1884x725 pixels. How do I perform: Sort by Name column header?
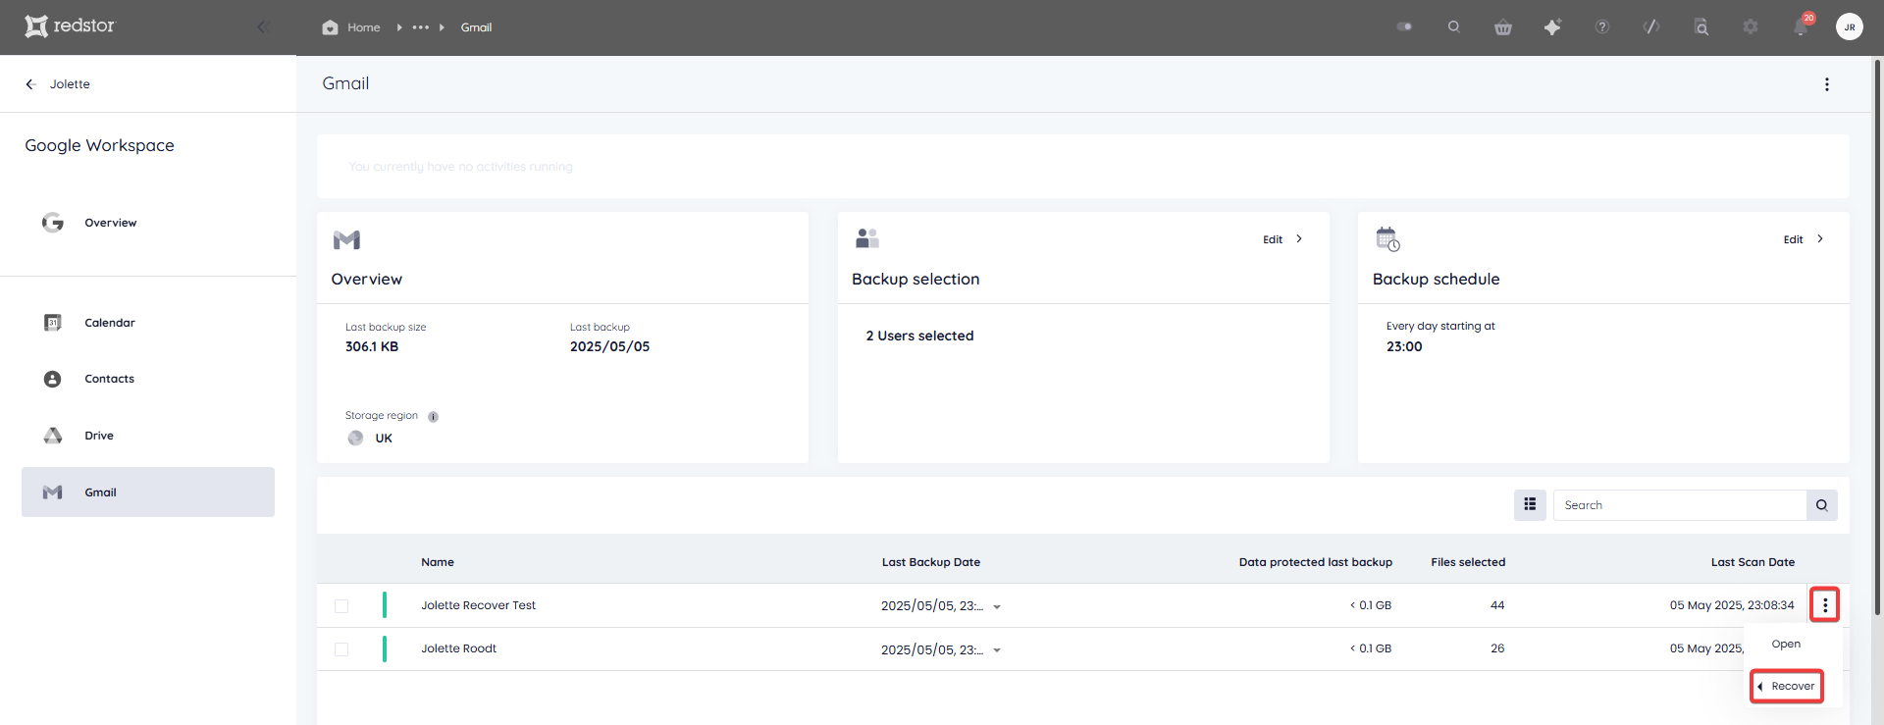pyautogui.click(x=438, y=562)
